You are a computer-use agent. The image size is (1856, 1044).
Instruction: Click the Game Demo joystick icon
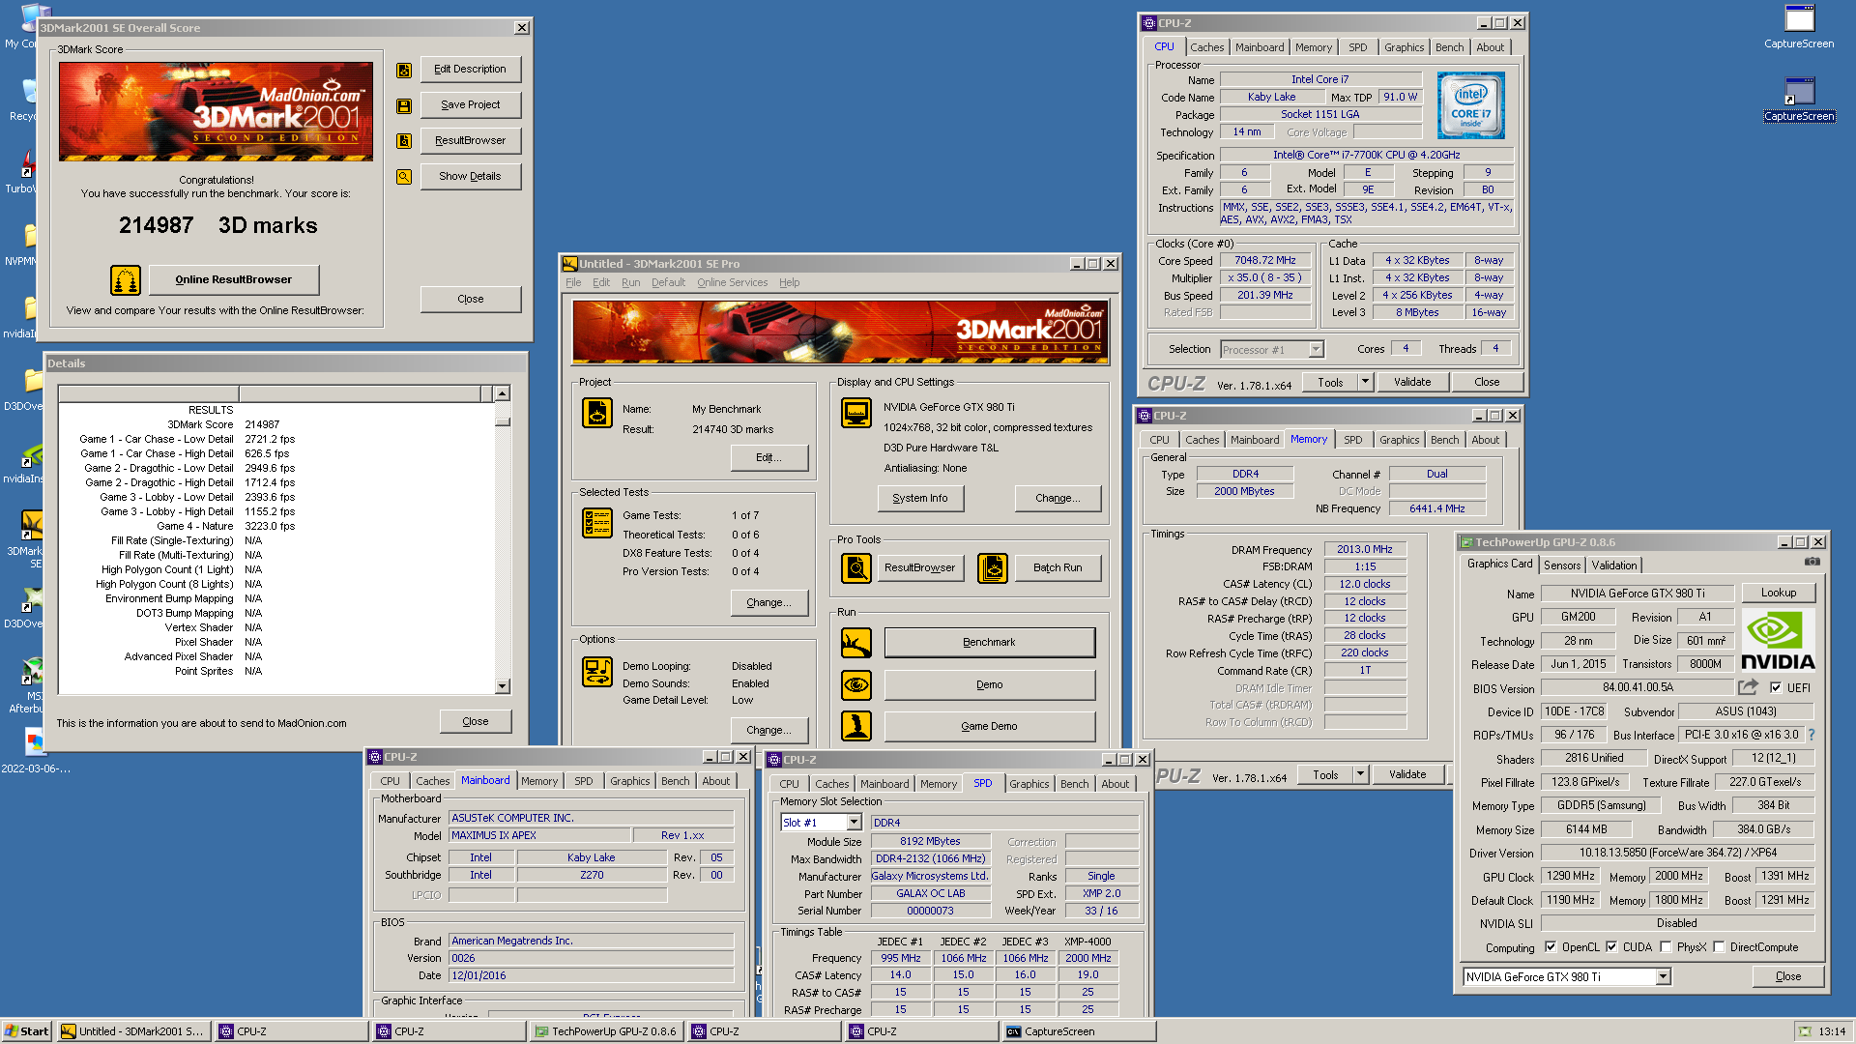[x=856, y=726]
